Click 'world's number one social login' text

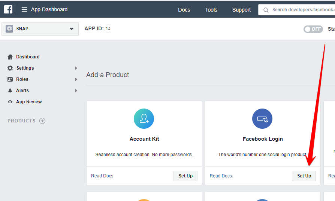[x=262, y=155]
